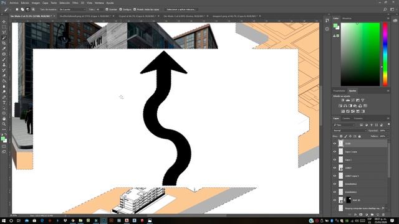Click the foreground green color swatch in toolbox
This screenshot has height=224, width=399.
[3, 138]
